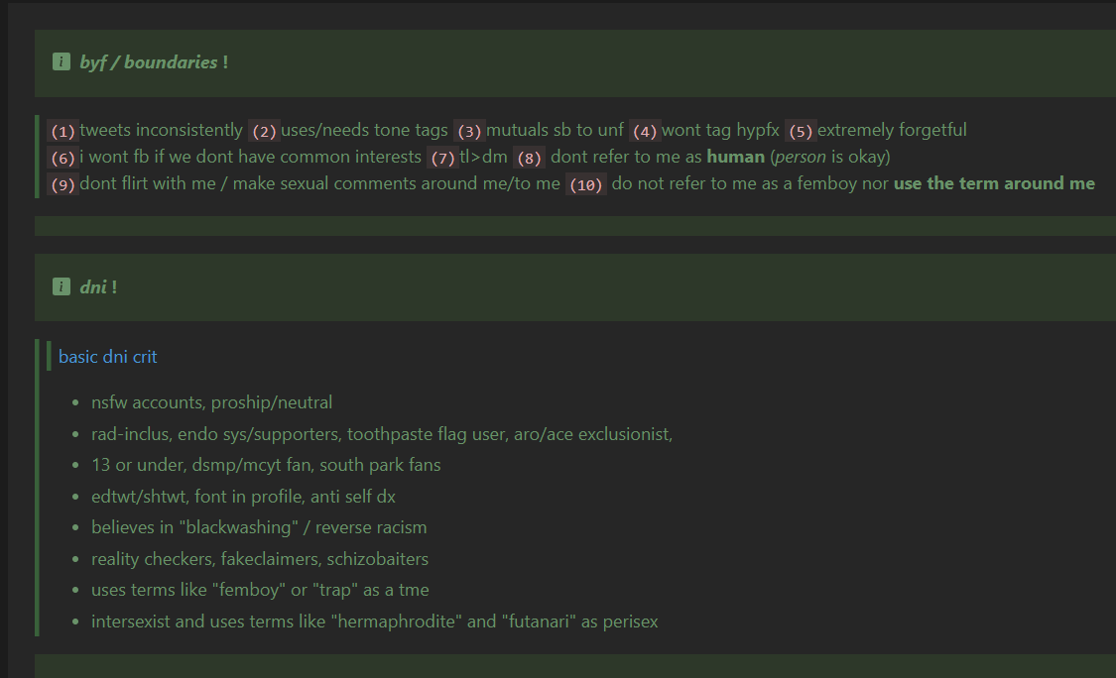The width and height of the screenshot is (1116, 678).
Task: Click the (8) number tag
Action: pyautogui.click(x=529, y=158)
